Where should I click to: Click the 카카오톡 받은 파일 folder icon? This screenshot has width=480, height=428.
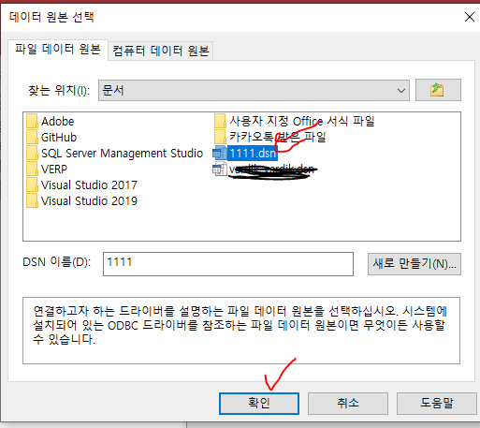(220, 137)
